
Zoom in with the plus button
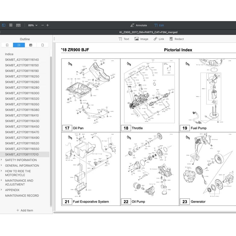tap(48, 25)
